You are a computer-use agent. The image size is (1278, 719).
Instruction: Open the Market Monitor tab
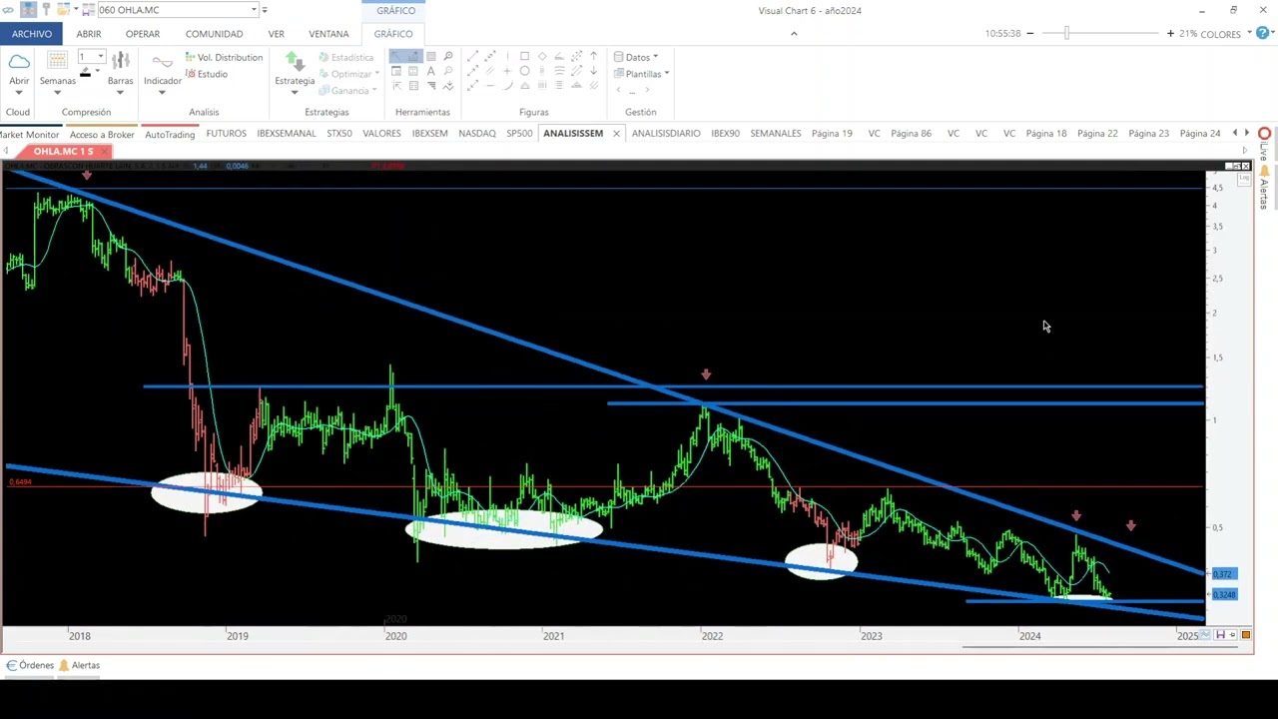[29, 134]
